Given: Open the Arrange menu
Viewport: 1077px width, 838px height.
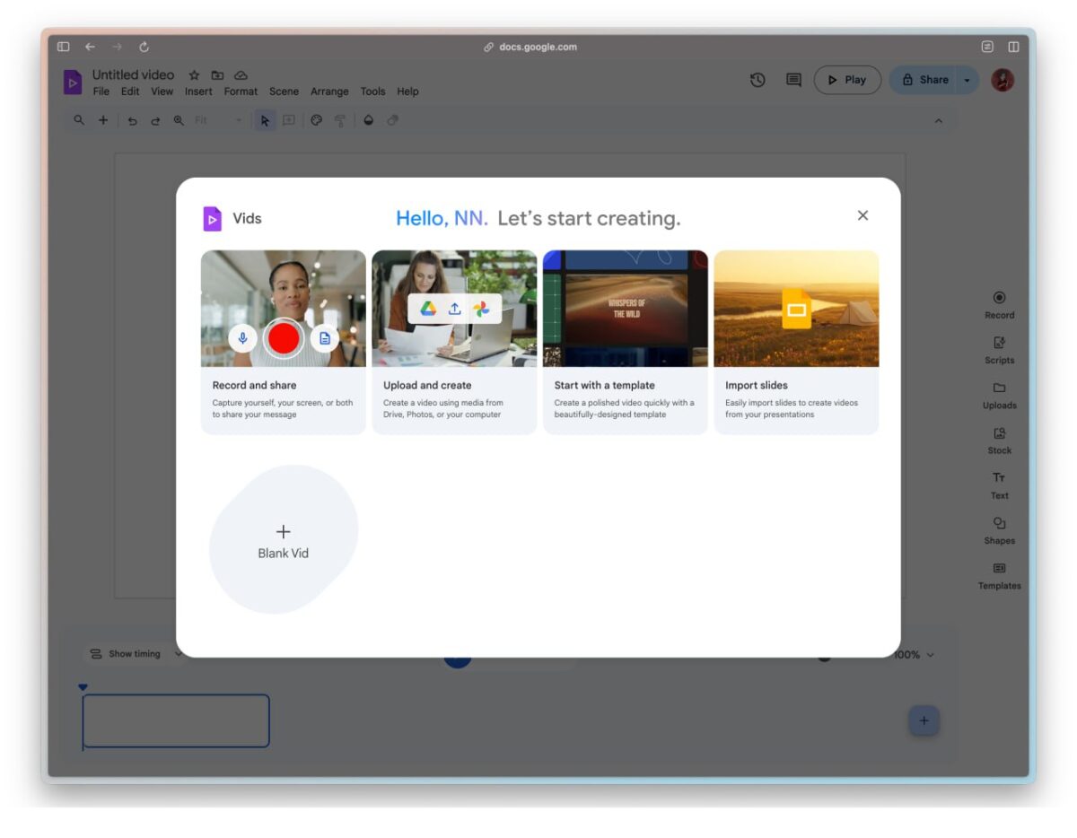Looking at the screenshot, I should click(329, 91).
